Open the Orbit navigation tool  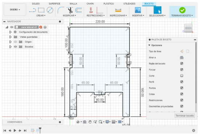(78, 122)
